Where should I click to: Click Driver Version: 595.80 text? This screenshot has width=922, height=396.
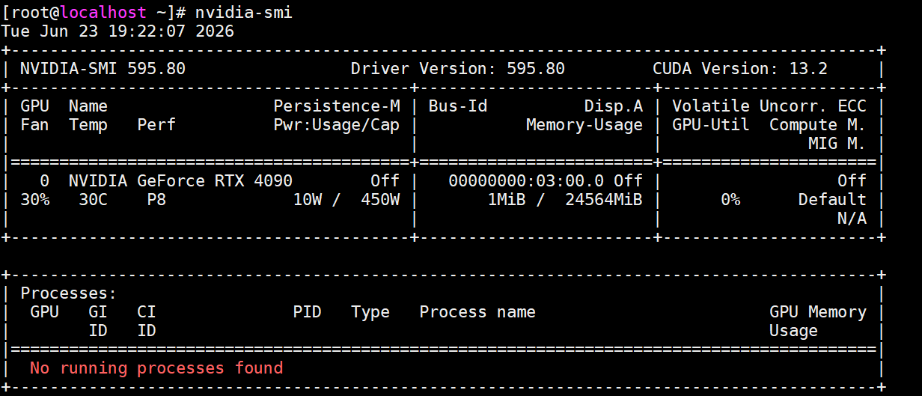(458, 69)
